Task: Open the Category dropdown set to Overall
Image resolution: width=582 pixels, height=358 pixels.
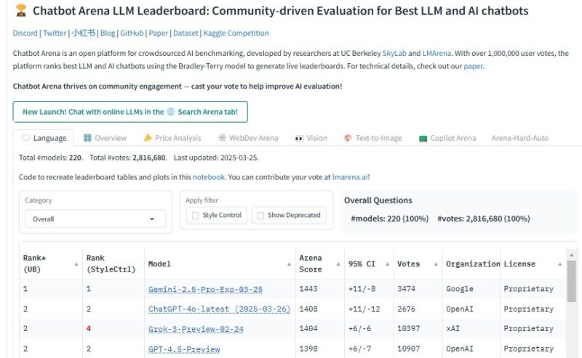Action: click(95, 219)
